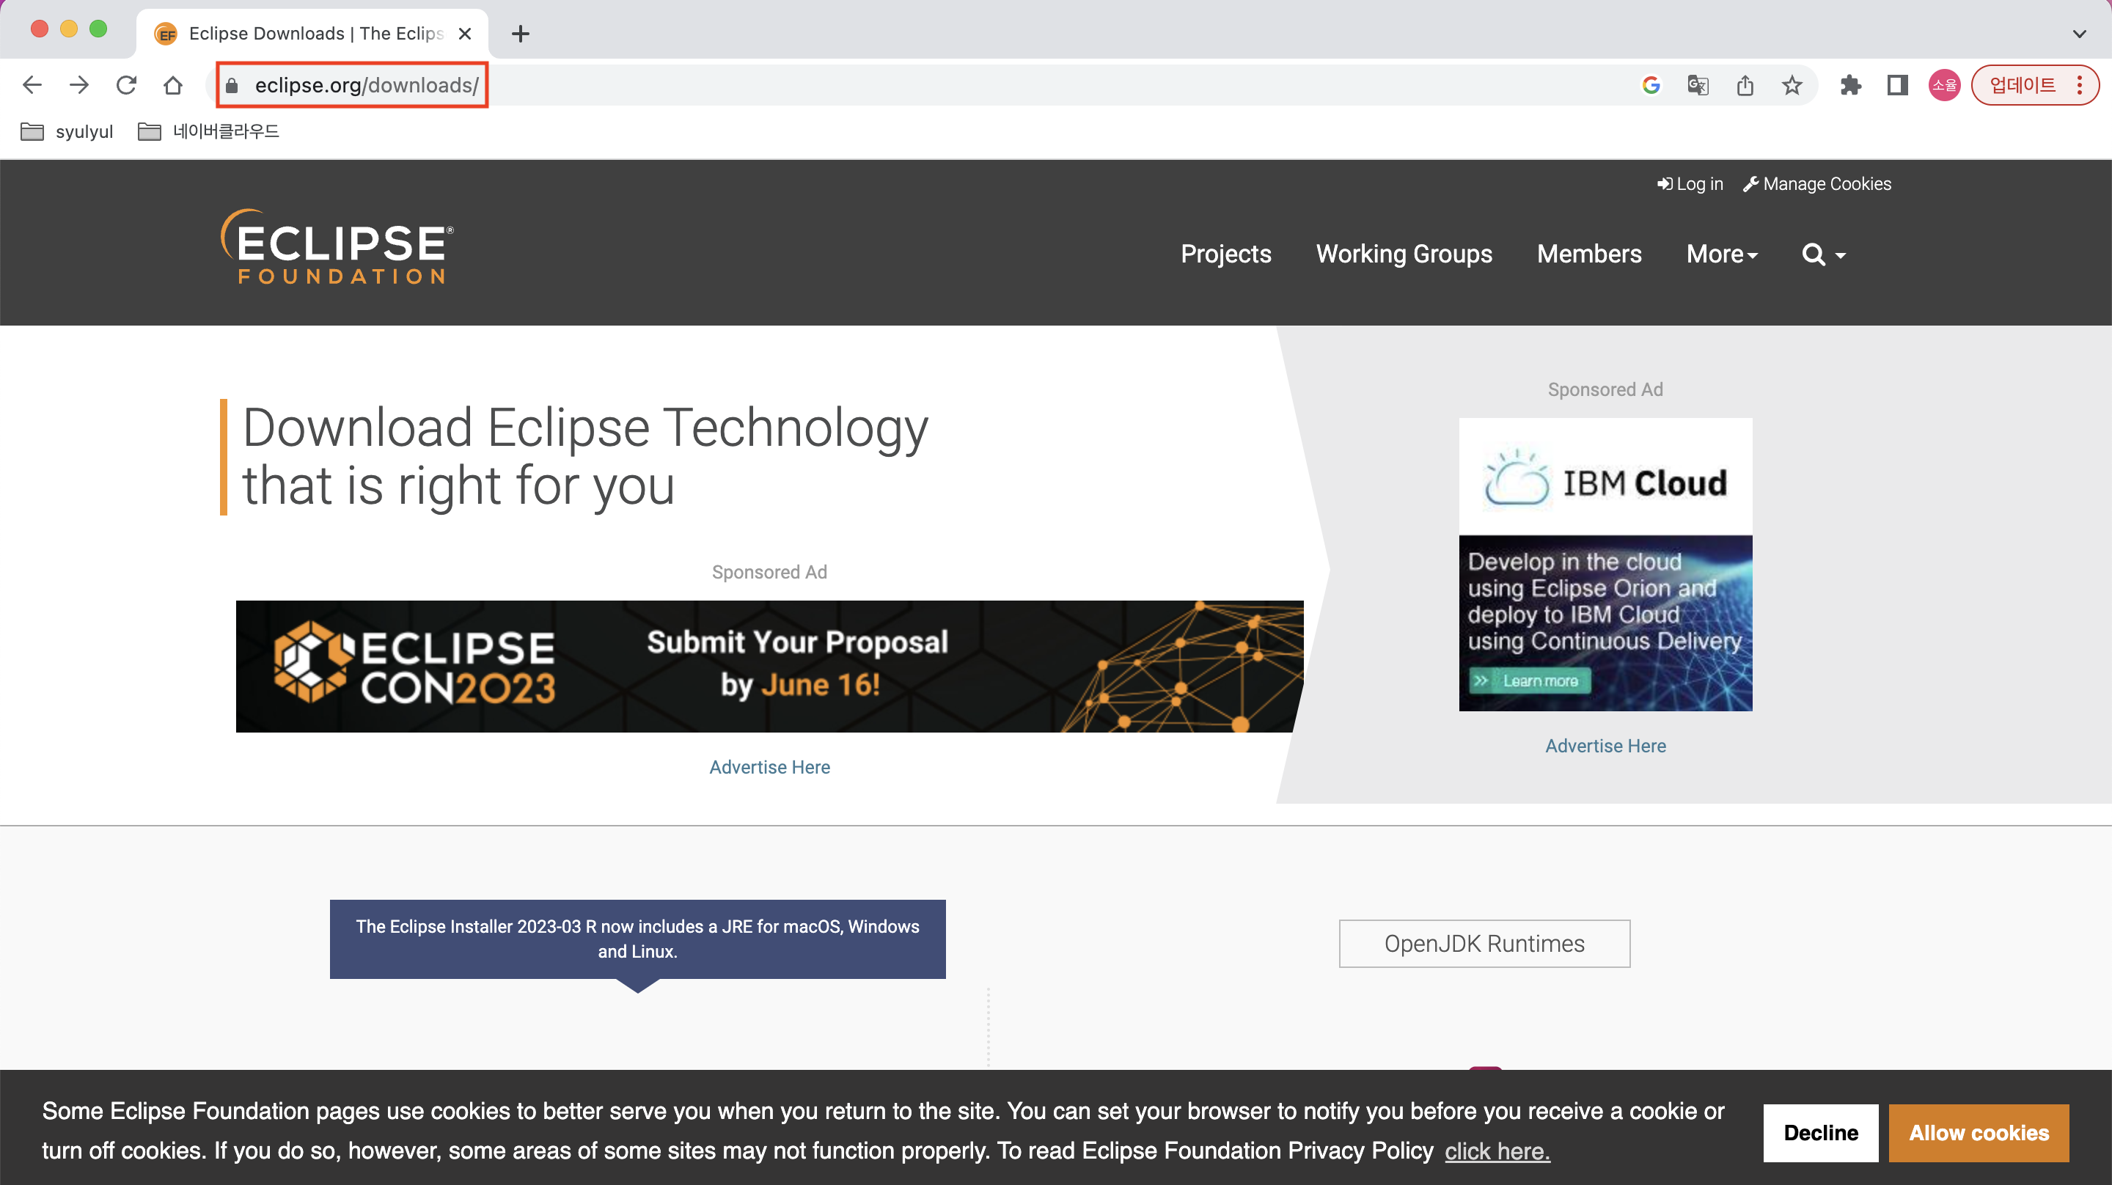The image size is (2112, 1185).
Task: Click the eclipse.org/downloads address bar
Action: [x=366, y=85]
